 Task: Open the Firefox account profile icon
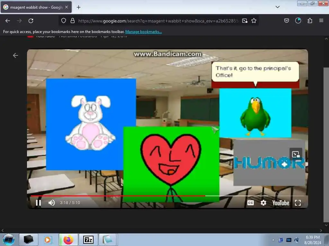click(x=298, y=20)
